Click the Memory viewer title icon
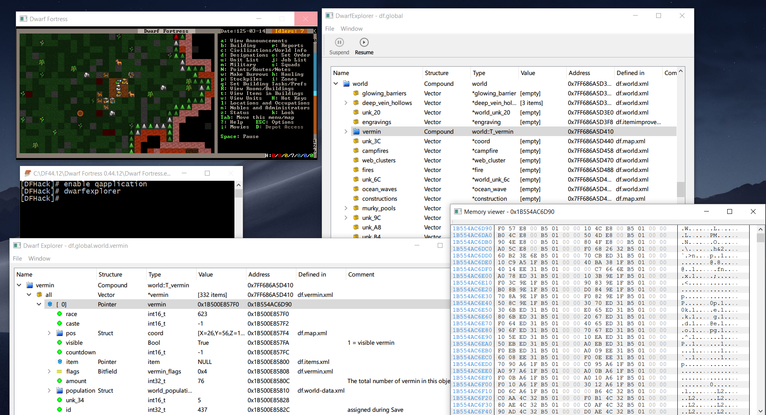 point(458,211)
